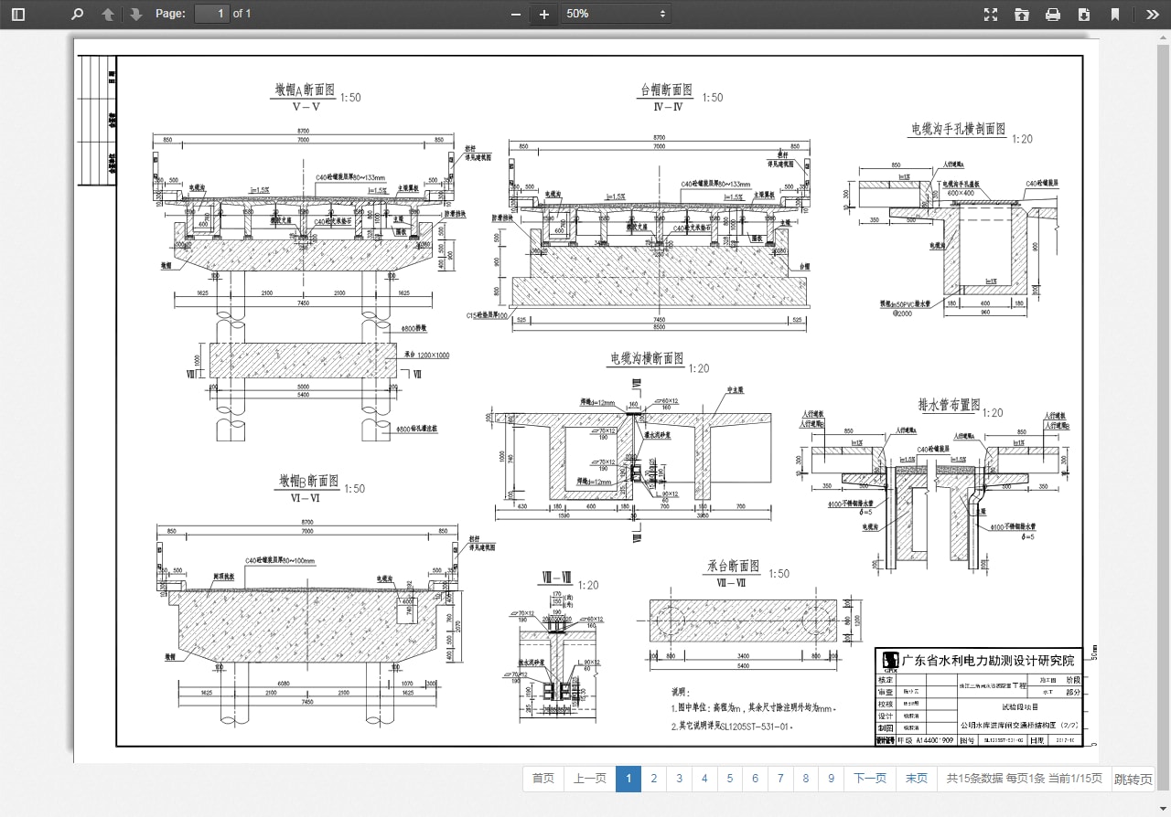The image size is (1171, 817).
Task: Toggle the sidebar panel
Action: pyautogui.click(x=18, y=14)
